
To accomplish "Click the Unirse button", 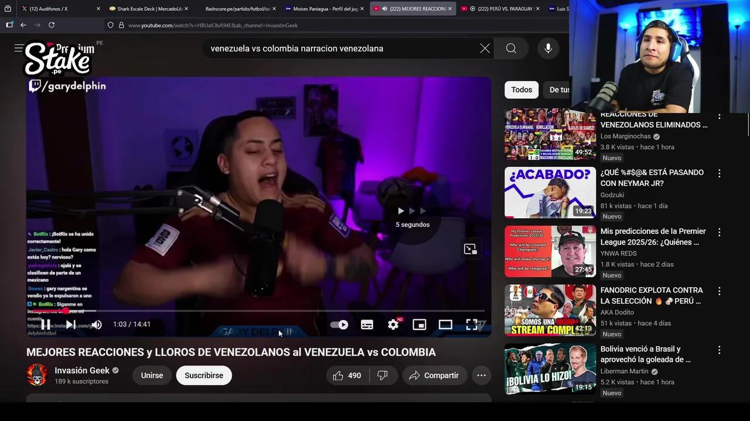I will 152,375.
